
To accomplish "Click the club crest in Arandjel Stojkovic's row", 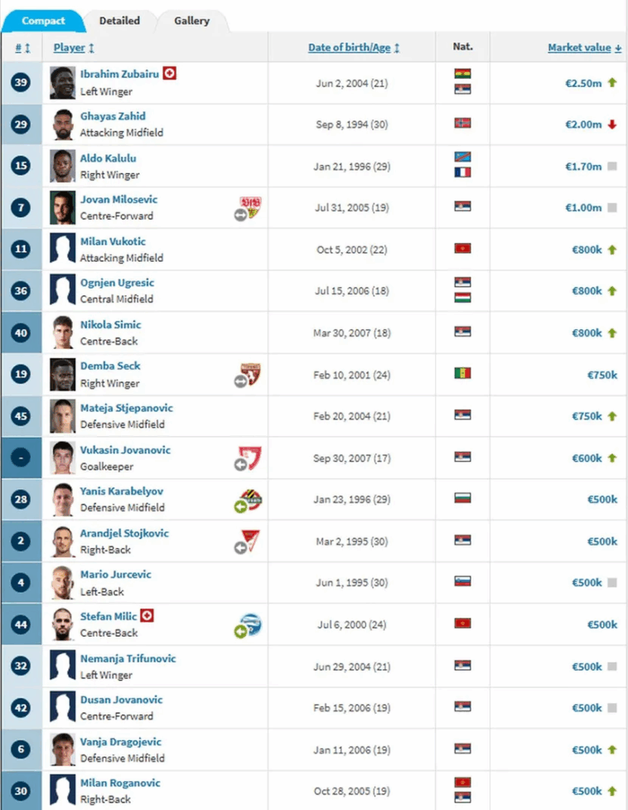I will coord(250,541).
